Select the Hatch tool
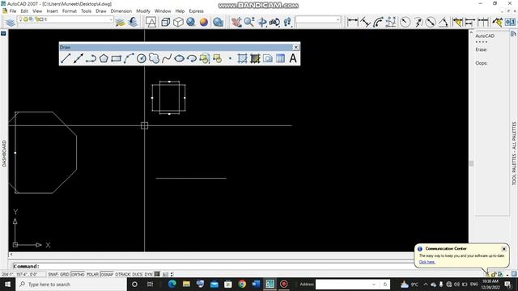 point(242,58)
